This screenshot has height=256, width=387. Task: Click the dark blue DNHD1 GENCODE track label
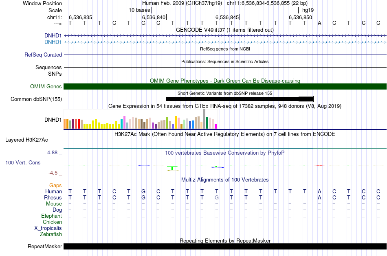[53, 35]
